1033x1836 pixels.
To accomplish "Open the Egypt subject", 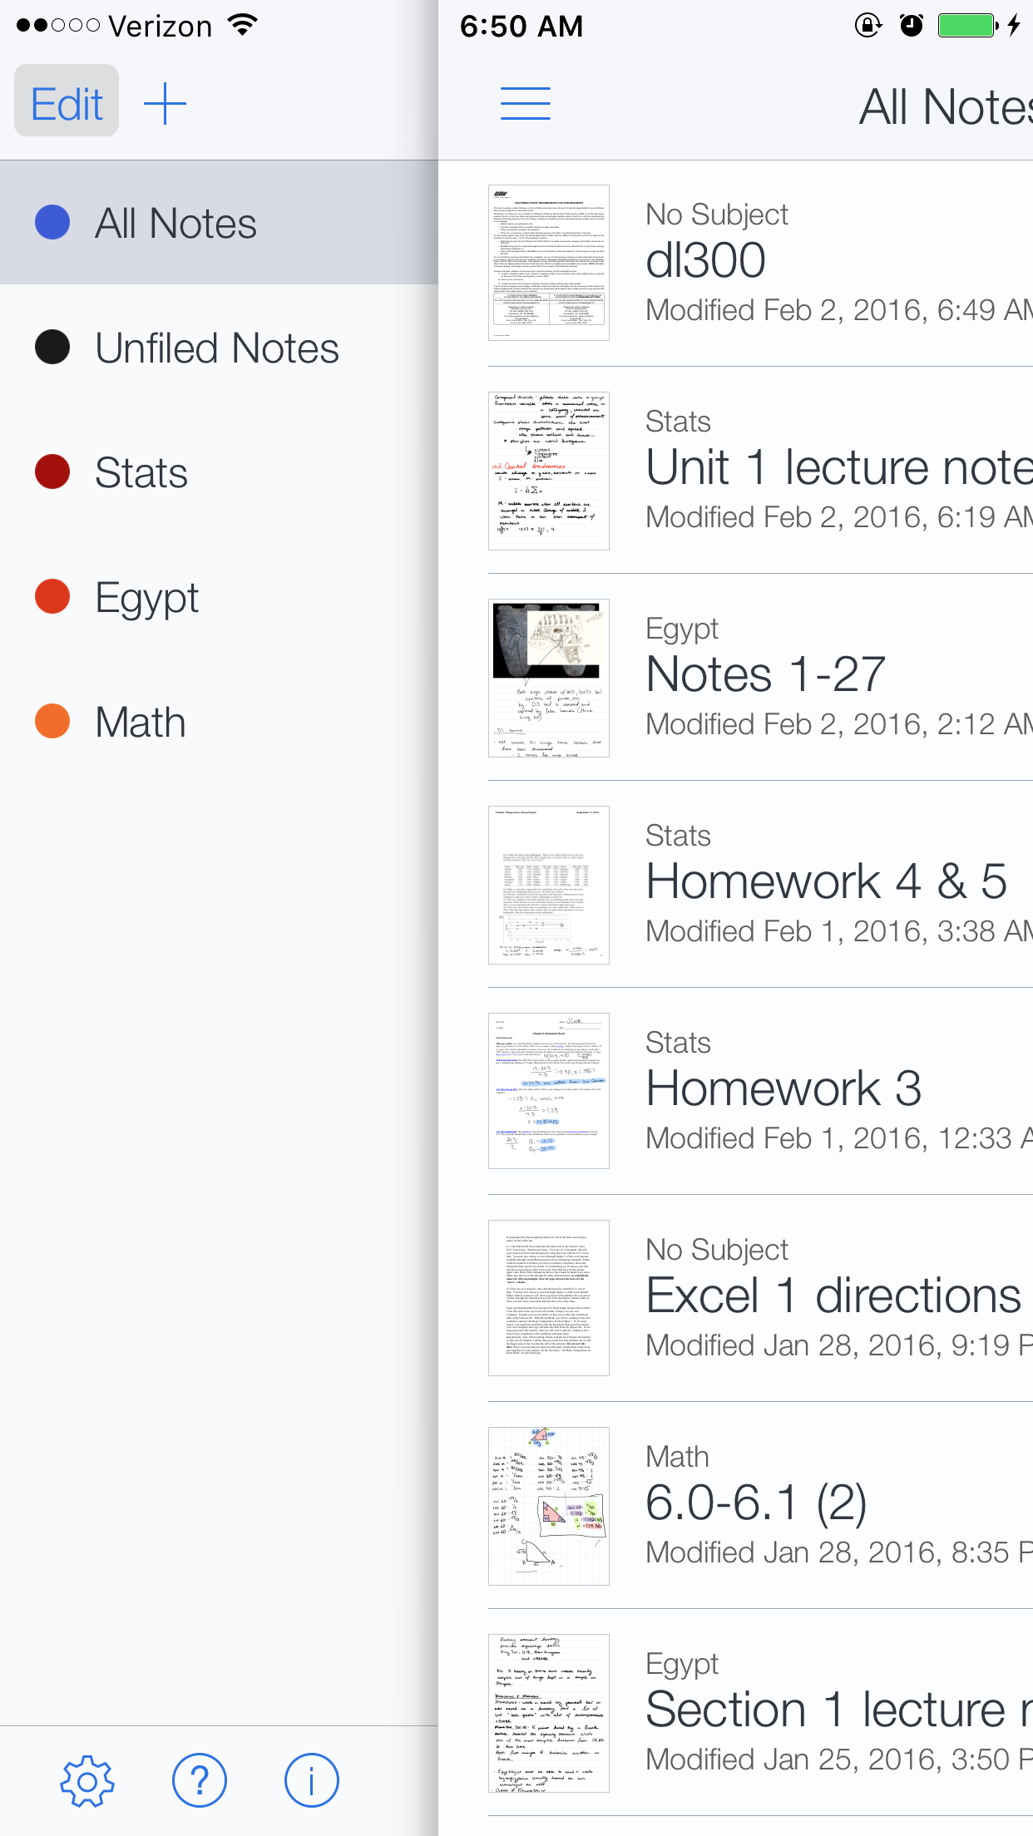I will (219, 597).
